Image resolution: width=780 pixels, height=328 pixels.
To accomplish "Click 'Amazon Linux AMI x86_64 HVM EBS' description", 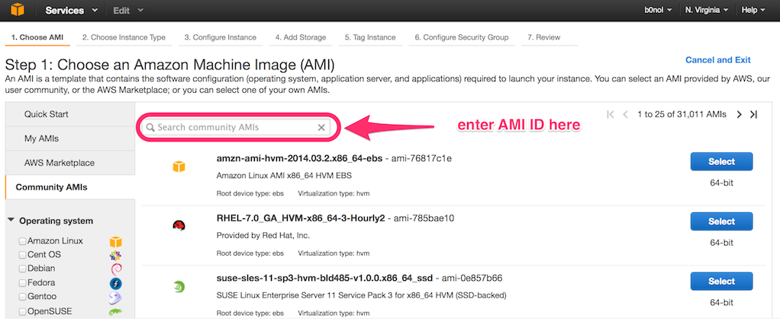I will click(x=285, y=176).
